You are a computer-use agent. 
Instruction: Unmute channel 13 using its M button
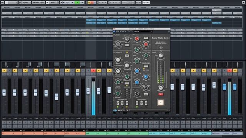pos(36,71)
